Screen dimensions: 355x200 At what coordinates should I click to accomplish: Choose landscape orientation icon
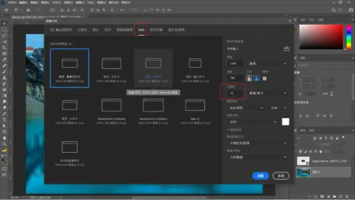257,78
